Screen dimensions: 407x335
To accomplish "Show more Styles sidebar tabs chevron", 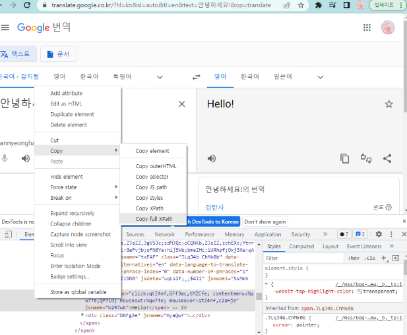I will 391,246.
